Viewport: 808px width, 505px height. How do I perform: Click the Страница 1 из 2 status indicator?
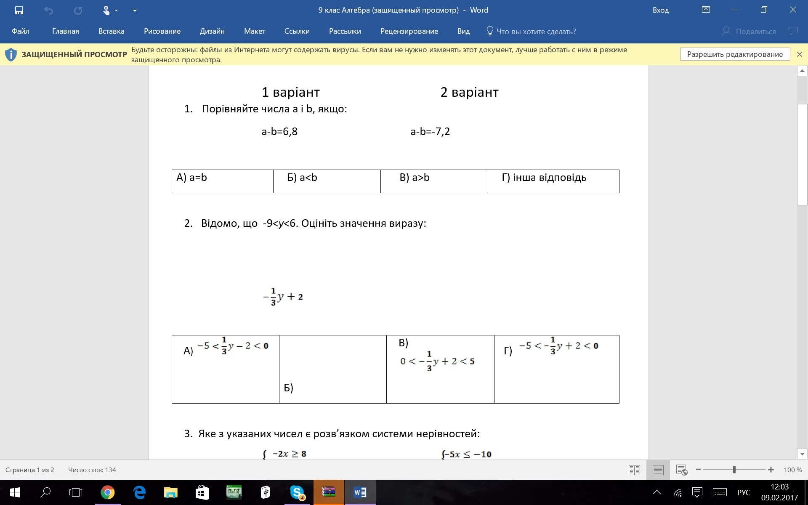pos(29,470)
